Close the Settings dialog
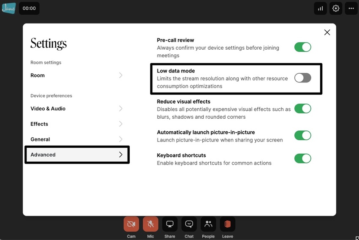The image size is (359, 240). pyautogui.click(x=327, y=32)
